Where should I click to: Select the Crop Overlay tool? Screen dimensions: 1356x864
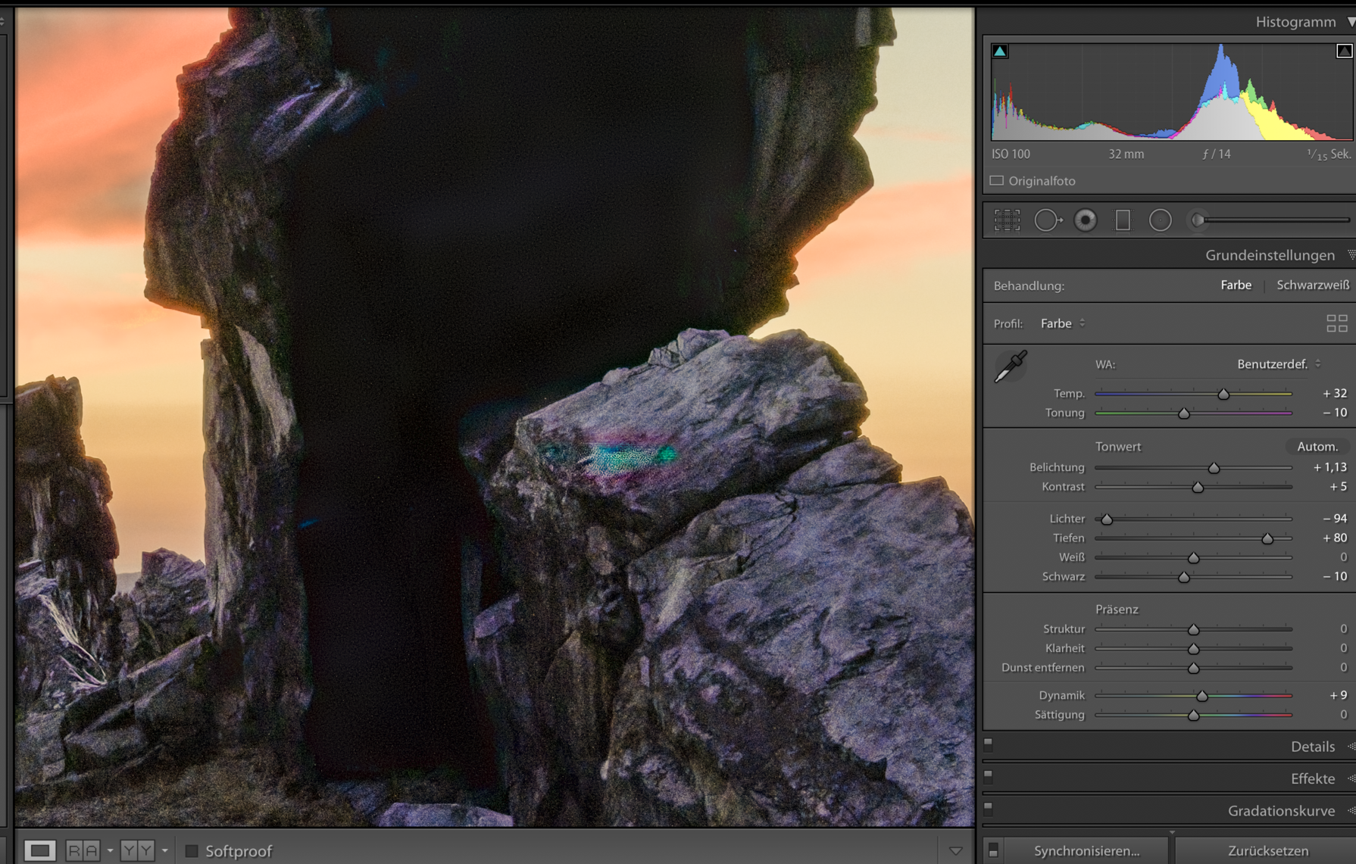(1007, 220)
